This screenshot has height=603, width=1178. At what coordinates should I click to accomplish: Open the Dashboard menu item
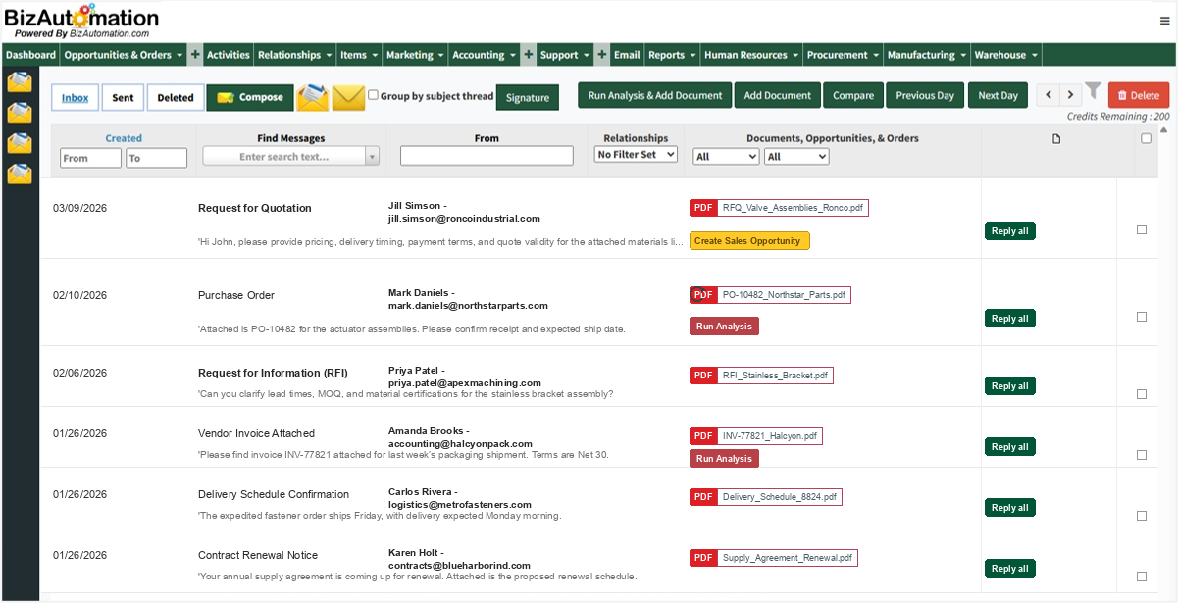[x=30, y=55]
